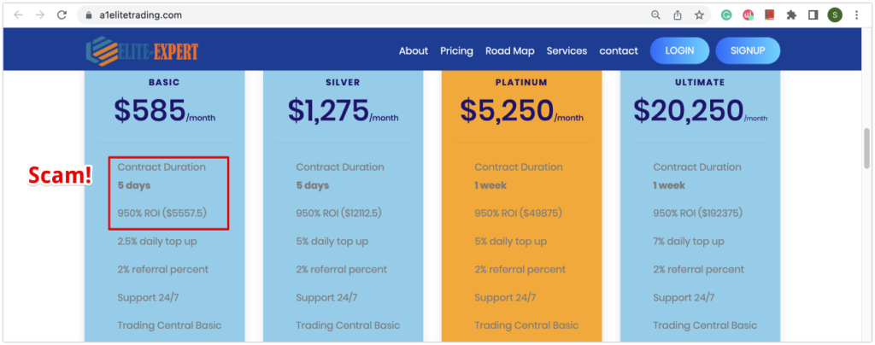Open the Road Map nav link
Image resolution: width=875 pixels, height=345 pixels.
click(x=510, y=50)
